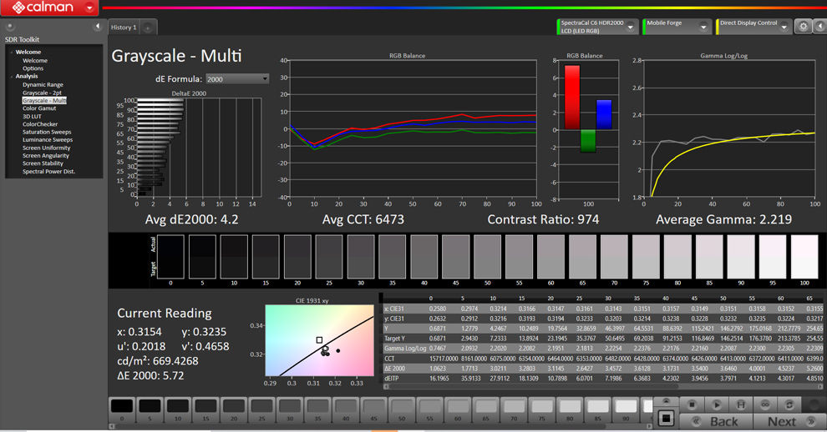Image resolution: width=827 pixels, height=432 pixels.
Task: Open the Calman main menu dropdown
Action: coord(89,8)
